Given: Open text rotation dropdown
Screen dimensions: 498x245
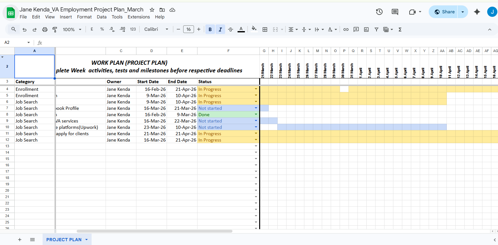Looking at the screenshot, I should point(332,30).
